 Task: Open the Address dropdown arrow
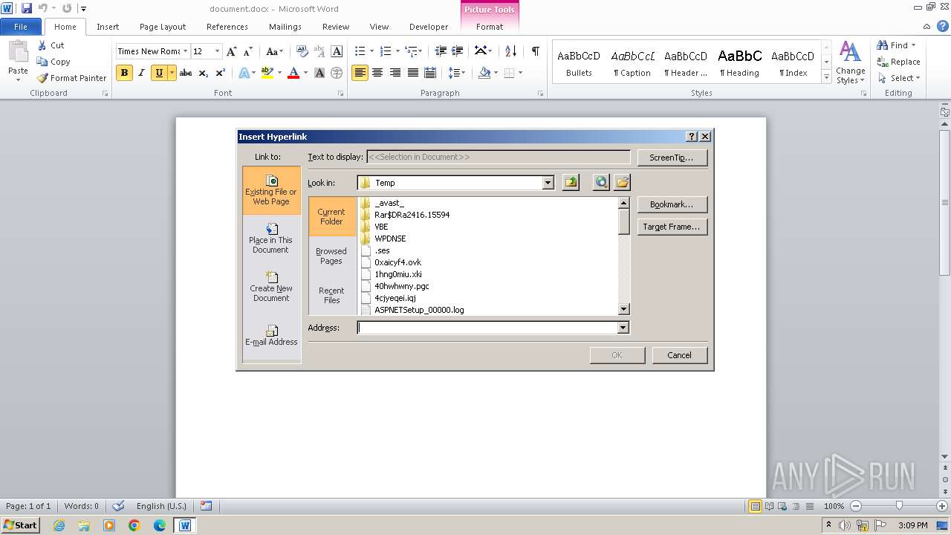[x=623, y=328]
